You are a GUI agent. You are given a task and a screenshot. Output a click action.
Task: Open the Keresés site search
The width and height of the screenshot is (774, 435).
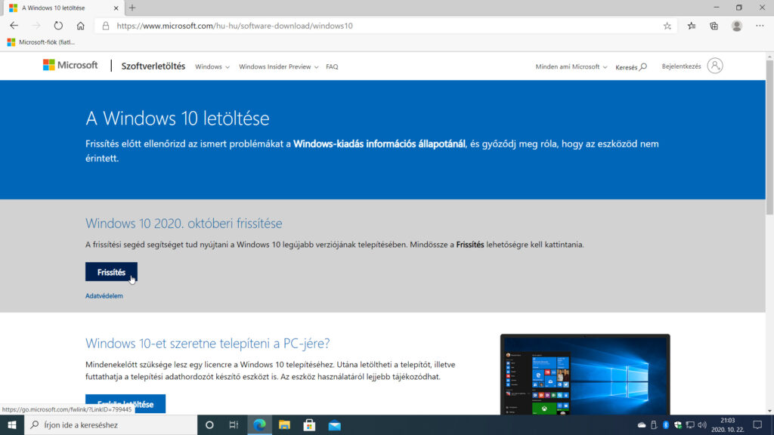pos(631,67)
